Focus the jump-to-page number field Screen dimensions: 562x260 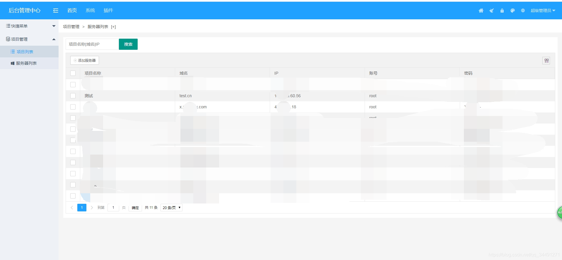pyautogui.click(x=113, y=208)
